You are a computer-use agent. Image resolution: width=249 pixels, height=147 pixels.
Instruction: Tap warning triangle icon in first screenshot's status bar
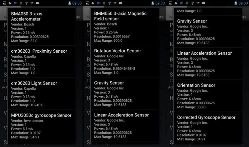click(10, 3)
